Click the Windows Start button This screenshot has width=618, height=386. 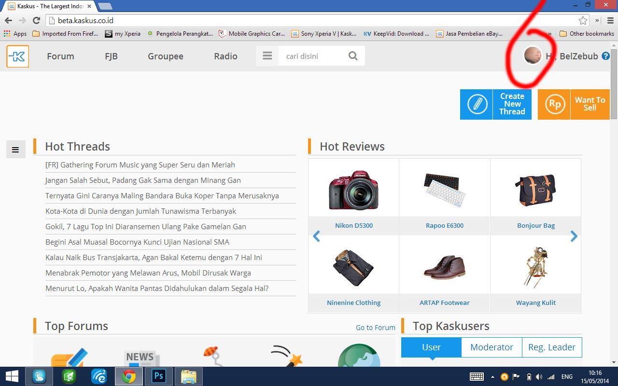coord(12,376)
